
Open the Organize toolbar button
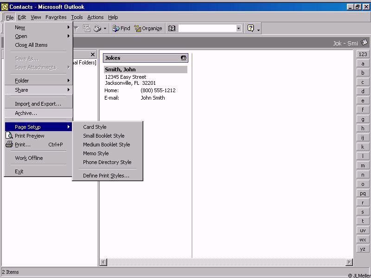tap(148, 28)
